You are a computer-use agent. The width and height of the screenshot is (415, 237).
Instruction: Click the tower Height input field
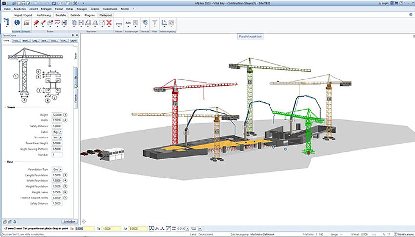[x=56, y=114]
